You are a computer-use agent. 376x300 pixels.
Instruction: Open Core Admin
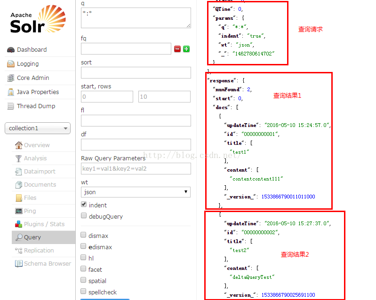pos(33,78)
